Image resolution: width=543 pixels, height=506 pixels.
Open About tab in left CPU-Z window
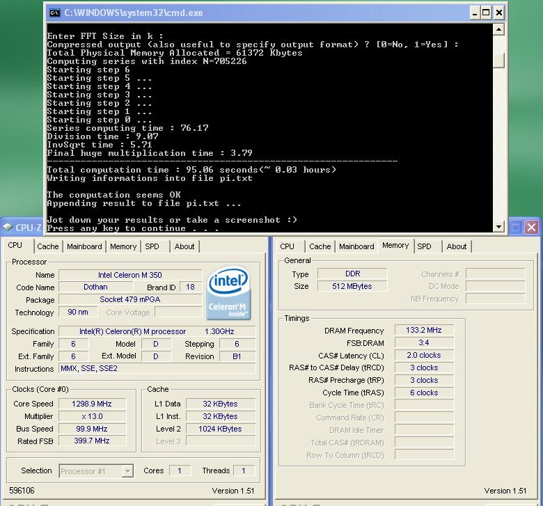click(x=184, y=246)
